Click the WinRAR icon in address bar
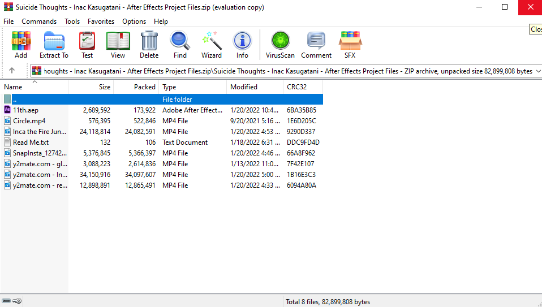Image resolution: width=542 pixels, height=307 pixels. 37,71
